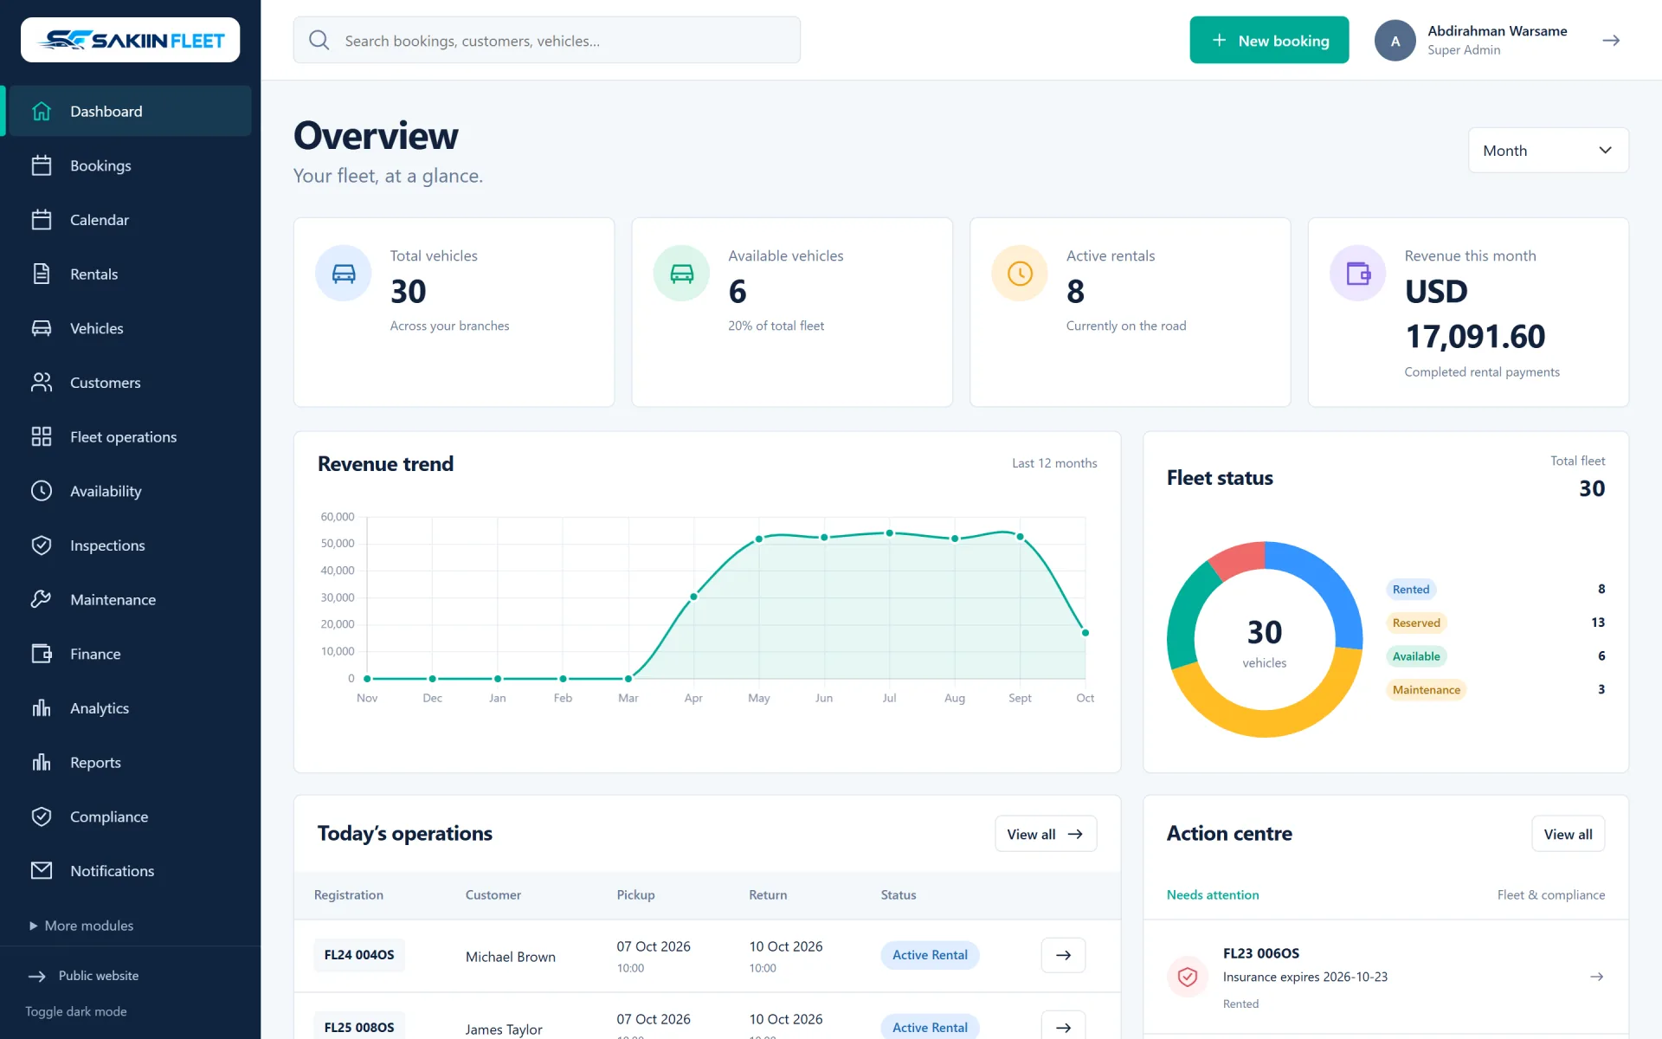Click the Total vehicles stat card
This screenshot has width=1662, height=1039.
(x=454, y=312)
